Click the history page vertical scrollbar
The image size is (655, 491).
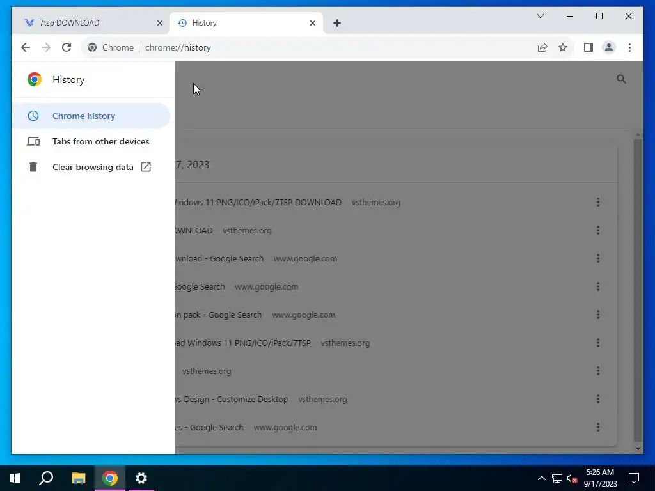pos(638,290)
